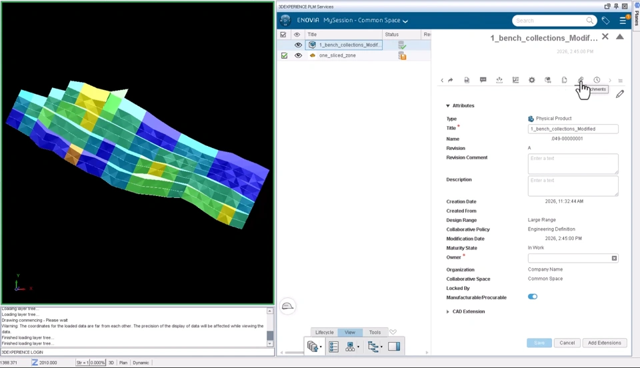Open the tag icon in the ENOVIA header
640x368 pixels.
[x=606, y=21]
